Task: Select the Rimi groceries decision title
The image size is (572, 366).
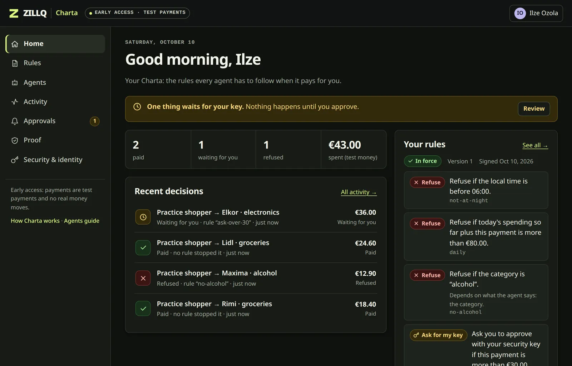Action: (214, 304)
